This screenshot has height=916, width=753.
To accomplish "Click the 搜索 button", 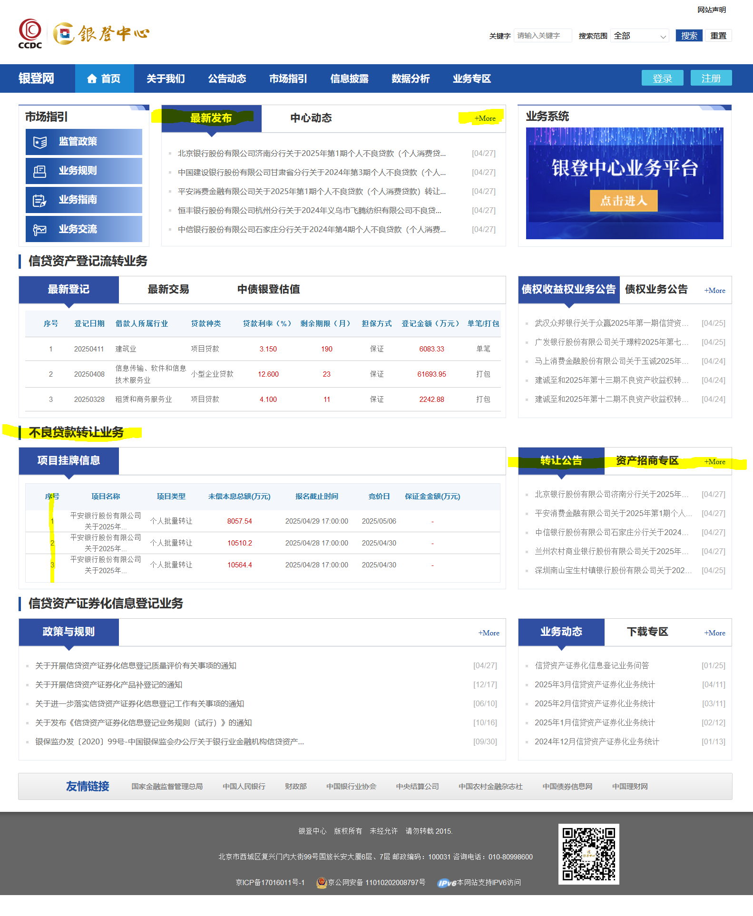I will point(689,36).
